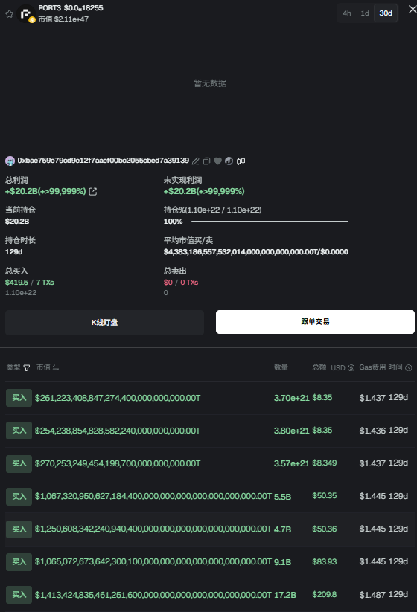
Task: Open the 类型 filter funnel icon
Action: tap(27, 367)
